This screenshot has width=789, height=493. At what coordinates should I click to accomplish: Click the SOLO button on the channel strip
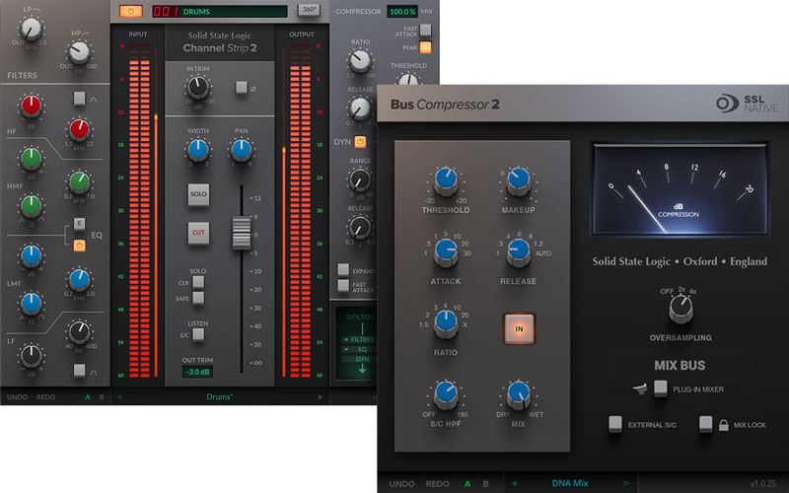(198, 194)
